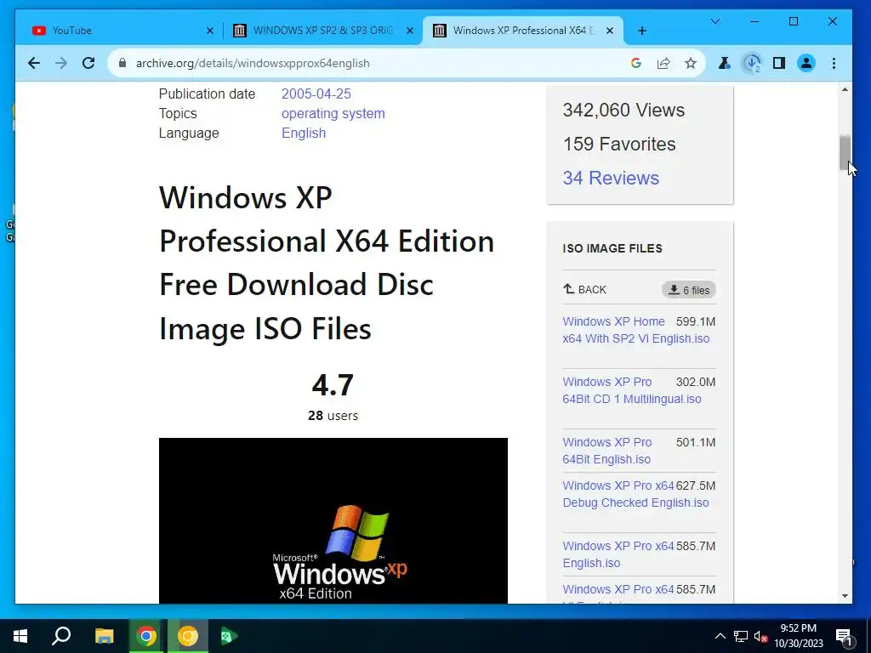Screen dimensions: 871x653
Task: Click the Google icon in address bar
Action: [636, 63]
